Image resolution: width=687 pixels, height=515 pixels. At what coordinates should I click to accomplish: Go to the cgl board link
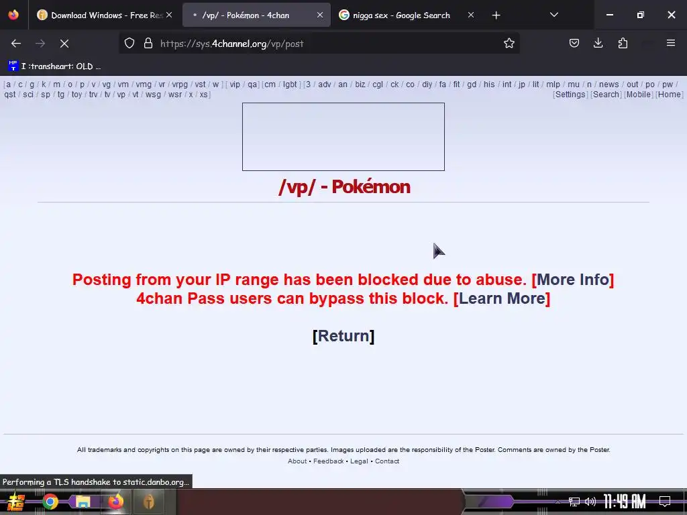(378, 84)
